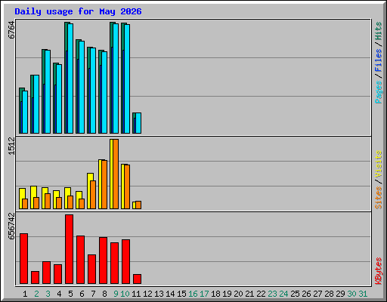The height and width of the screenshot is (302, 387).
Task: Select day 12 on the date axis
Action: point(147,294)
